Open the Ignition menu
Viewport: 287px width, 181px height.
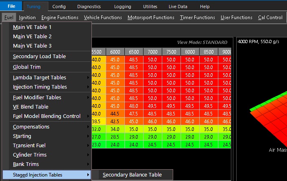pyautogui.click(x=27, y=17)
